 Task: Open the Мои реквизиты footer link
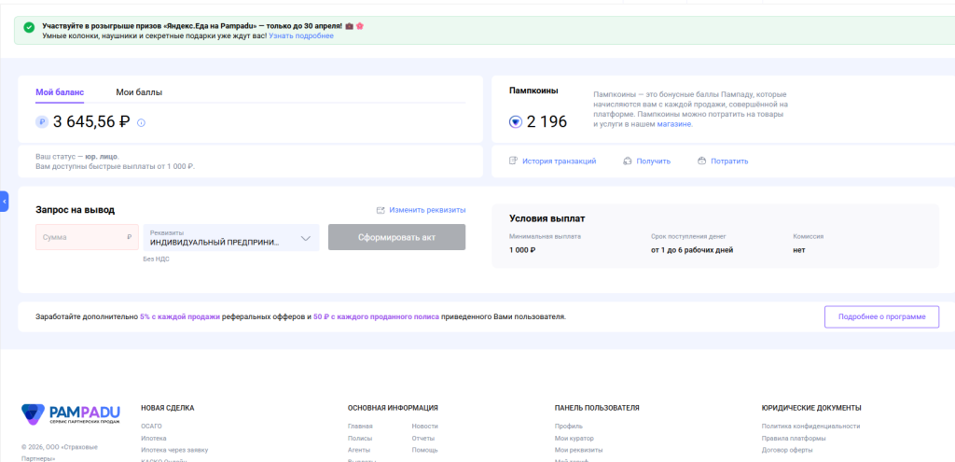coord(578,450)
